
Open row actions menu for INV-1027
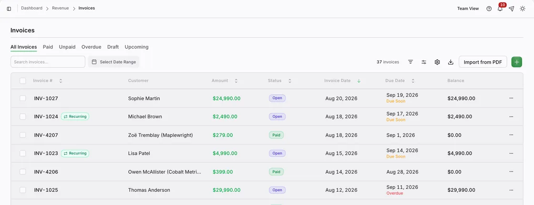tap(511, 98)
